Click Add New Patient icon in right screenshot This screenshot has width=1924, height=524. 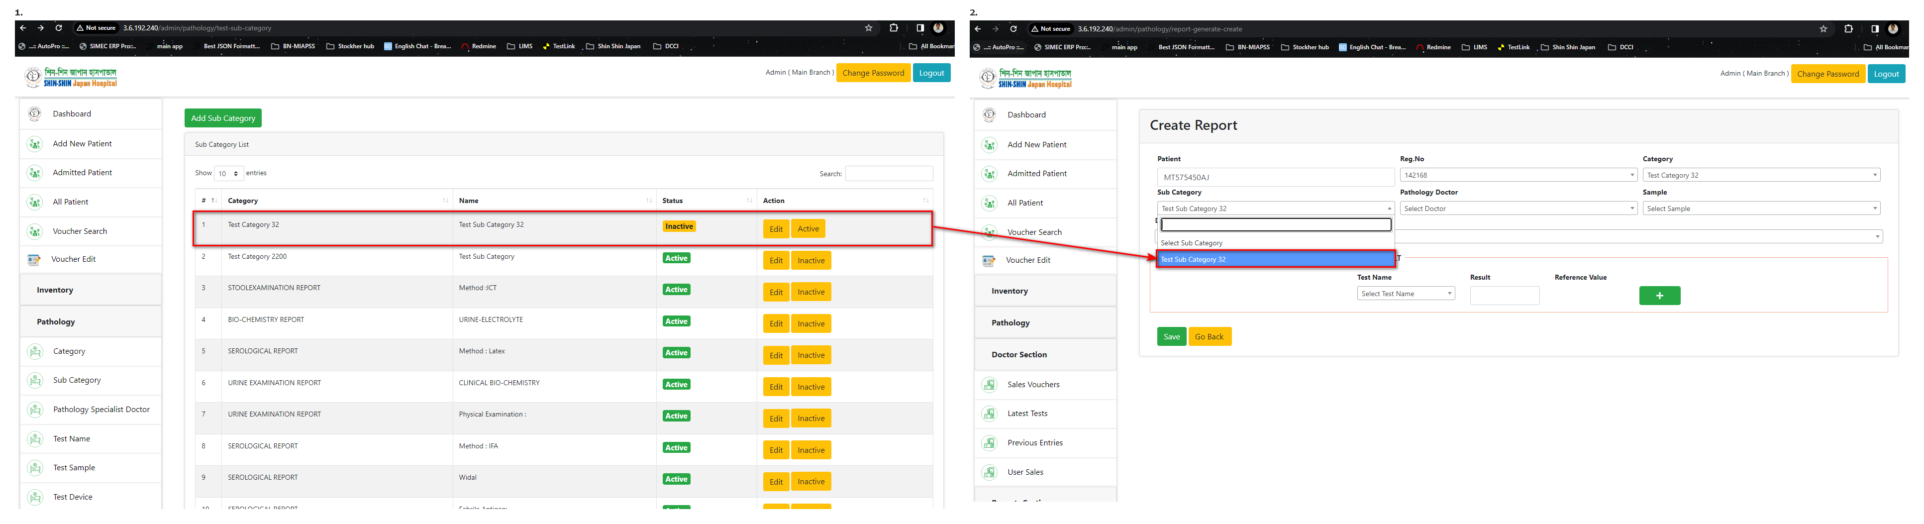pos(989,144)
